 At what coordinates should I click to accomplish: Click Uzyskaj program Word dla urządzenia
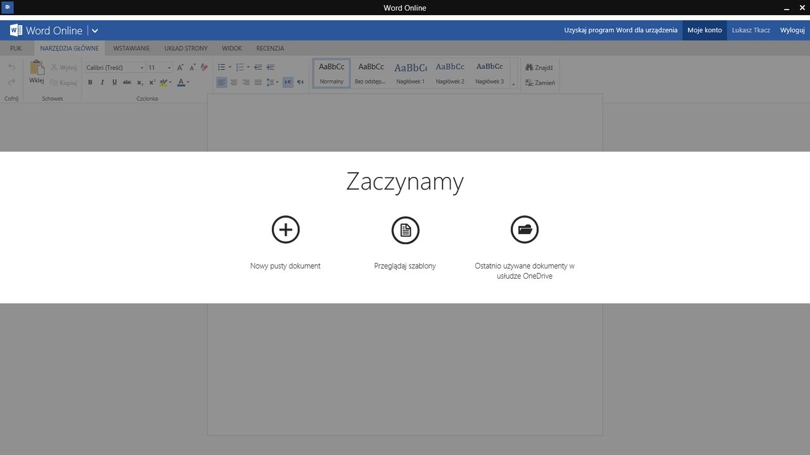click(621, 30)
